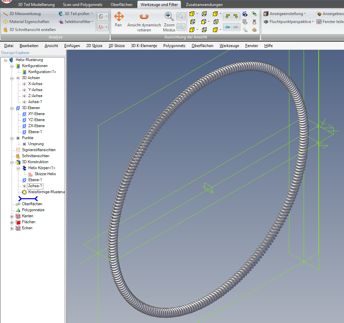Collapse the Helix Körper<1> node
This screenshot has width=344, height=323.
(x=18, y=169)
